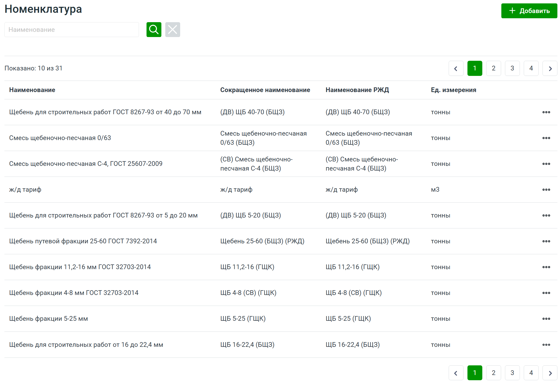This screenshot has width=560, height=387.
Task: Open three-dots menu for ЩБ 40-70 row
Action: [546, 112]
